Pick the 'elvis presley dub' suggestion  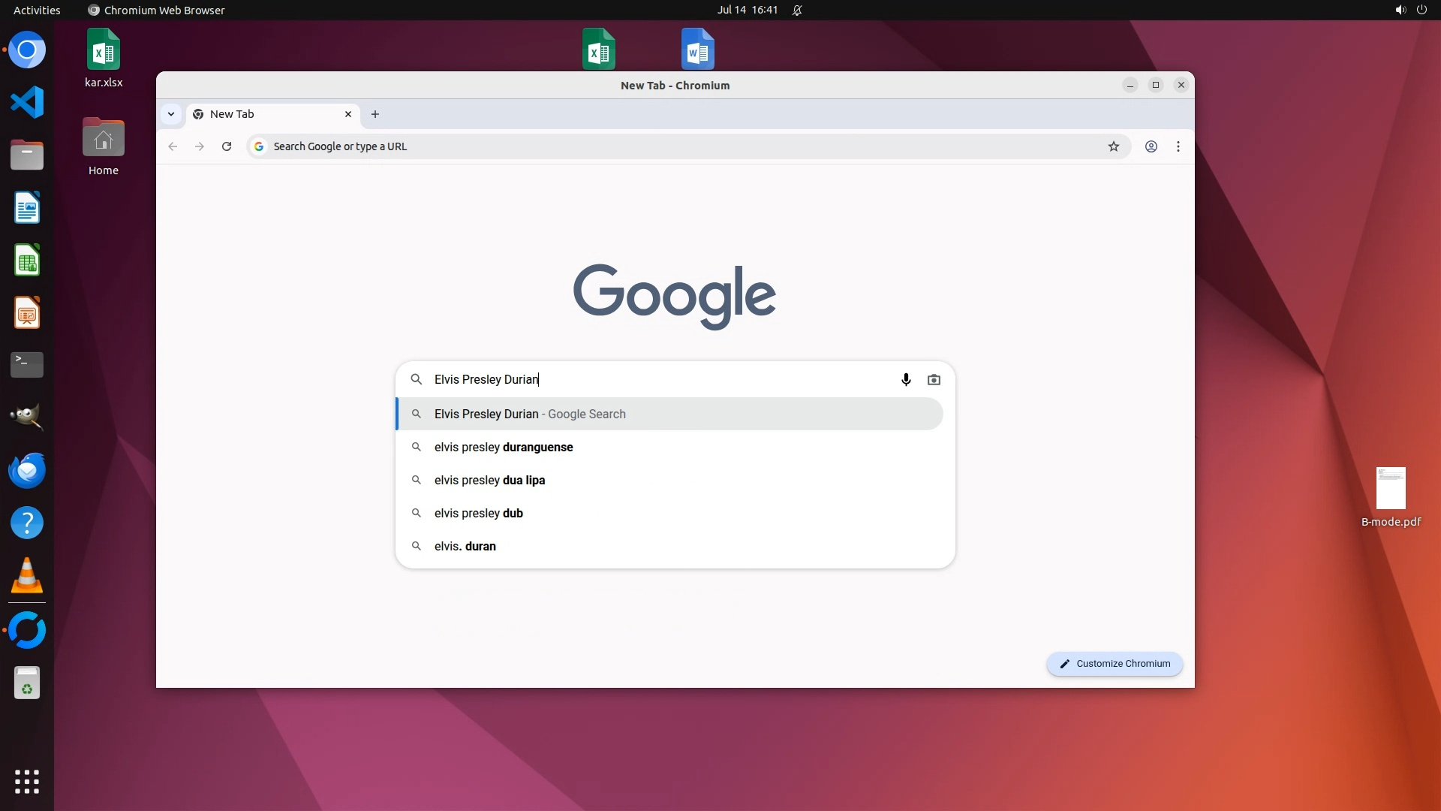tap(478, 514)
